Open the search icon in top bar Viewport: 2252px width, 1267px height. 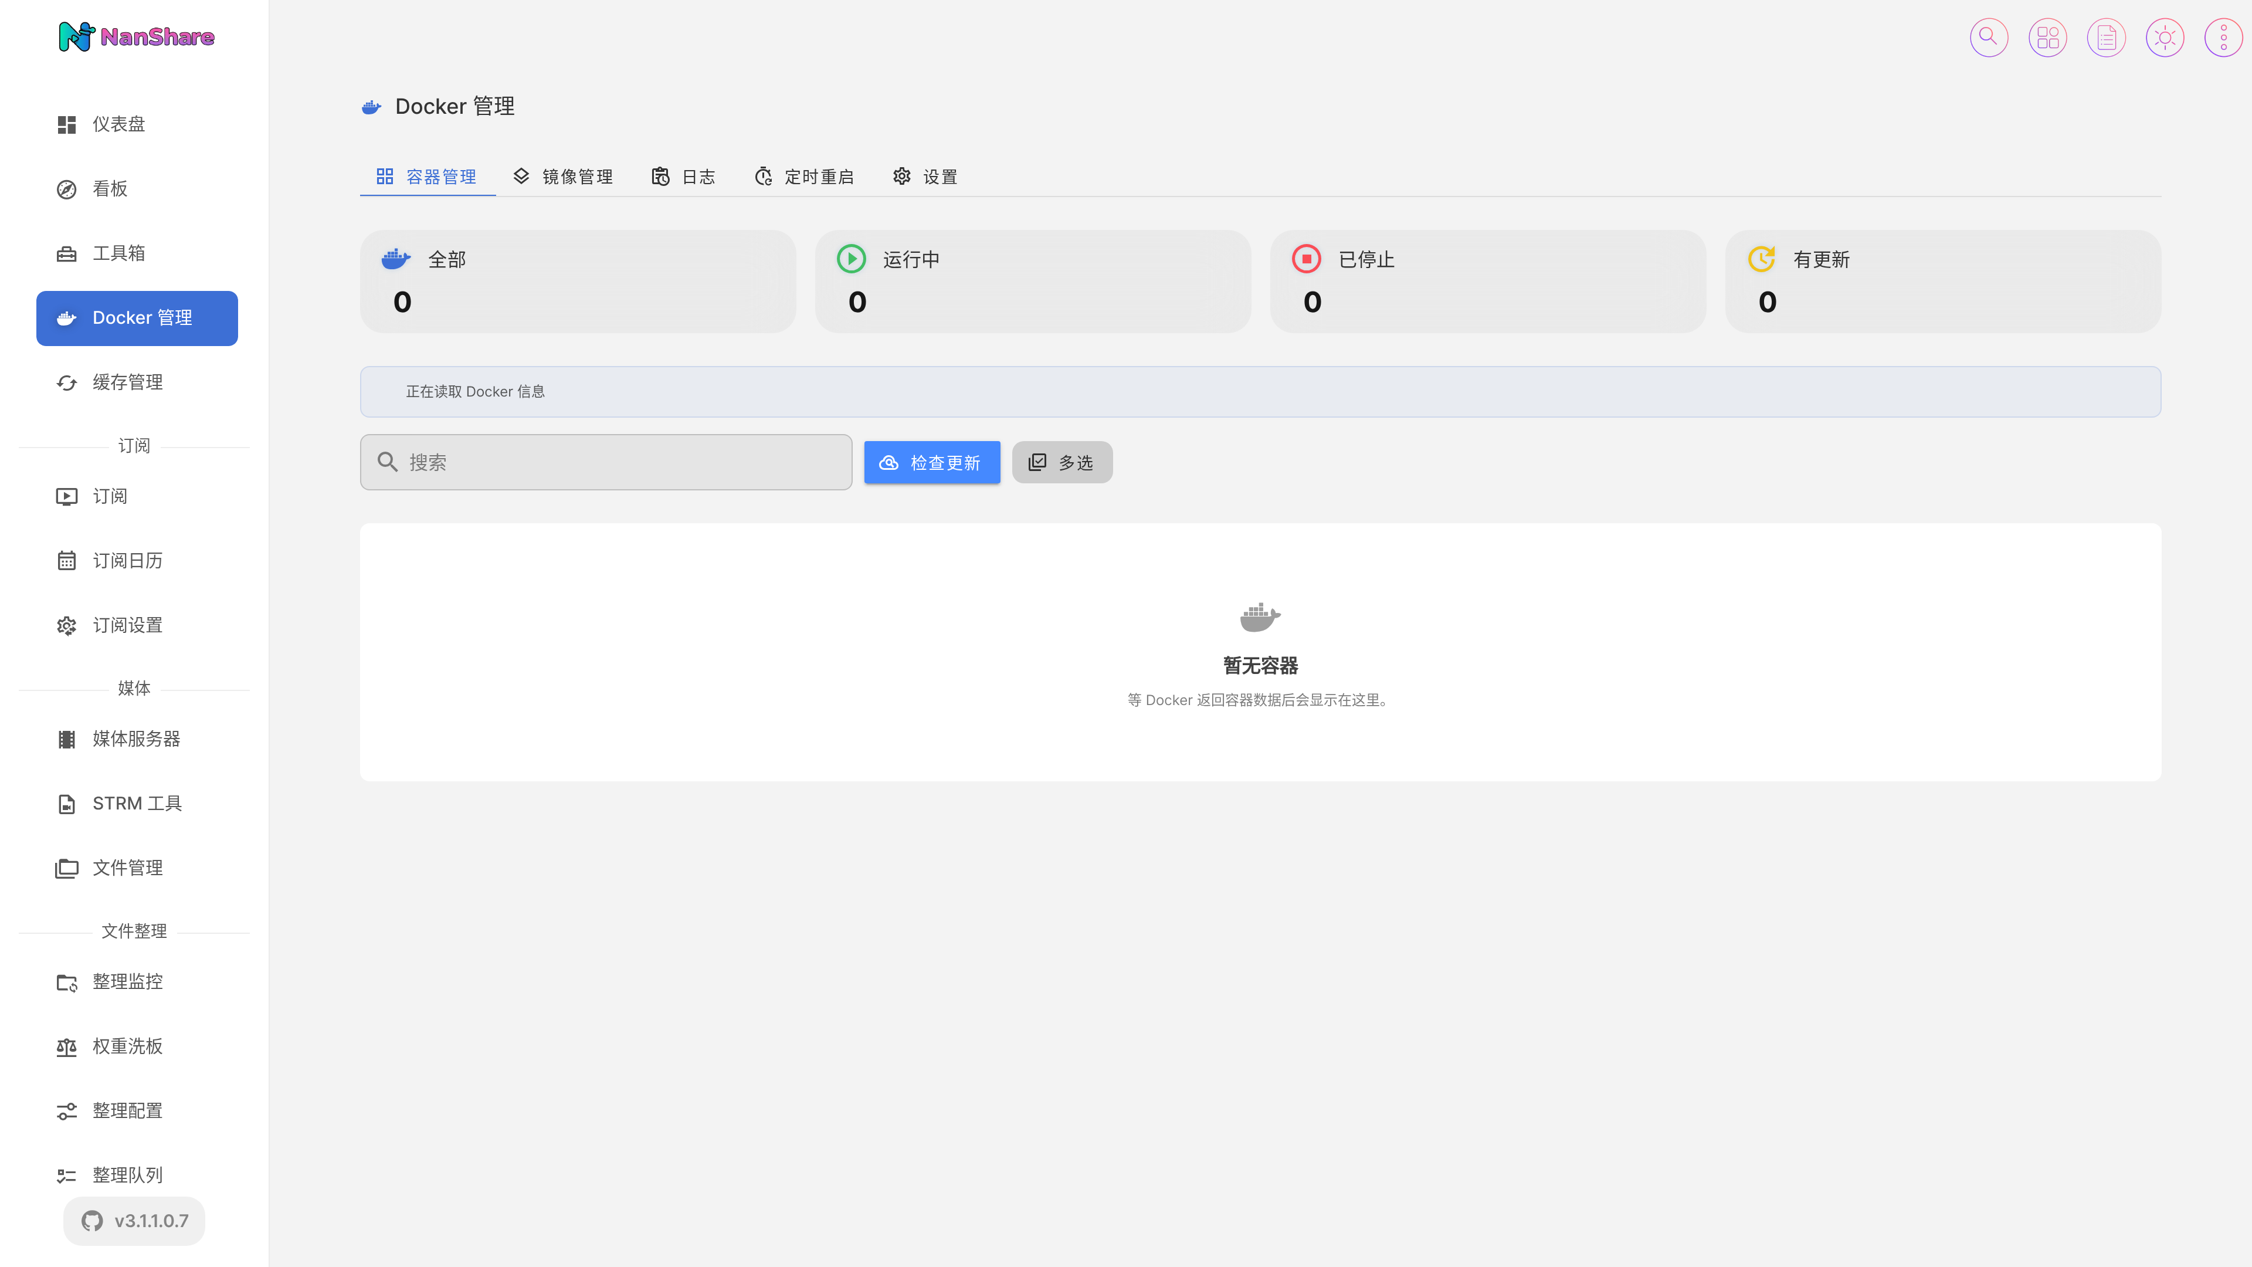click(1988, 38)
